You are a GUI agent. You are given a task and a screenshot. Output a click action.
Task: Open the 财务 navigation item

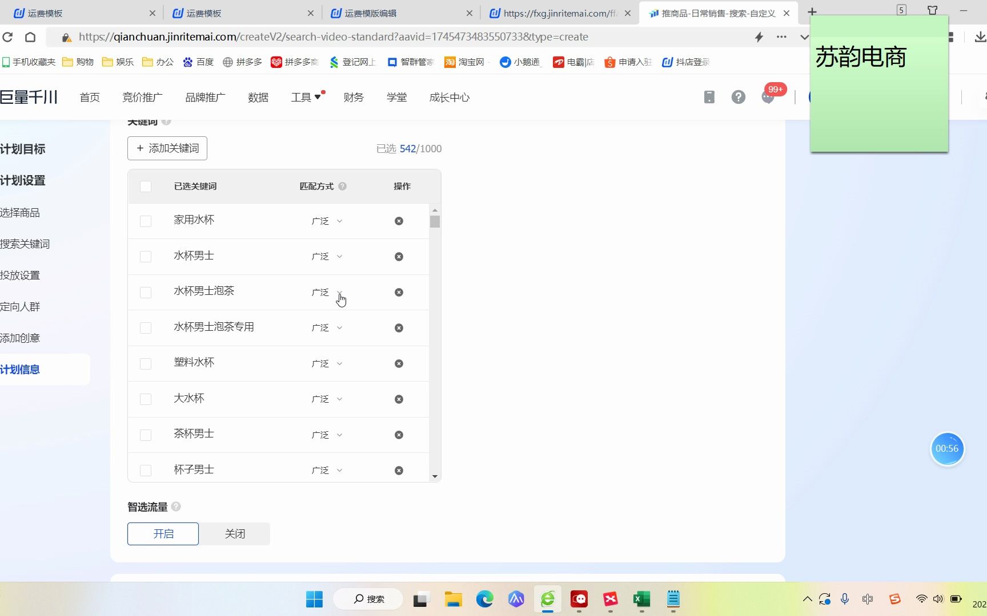[354, 98]
